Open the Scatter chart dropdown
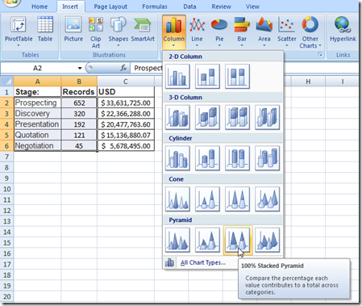Viewport: 362px width, 306px height. tap(287, 31)
